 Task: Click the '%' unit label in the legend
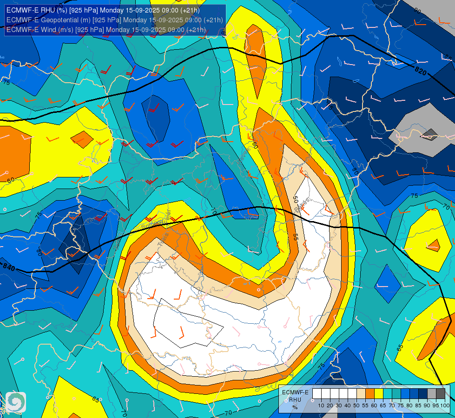[295, 407]
